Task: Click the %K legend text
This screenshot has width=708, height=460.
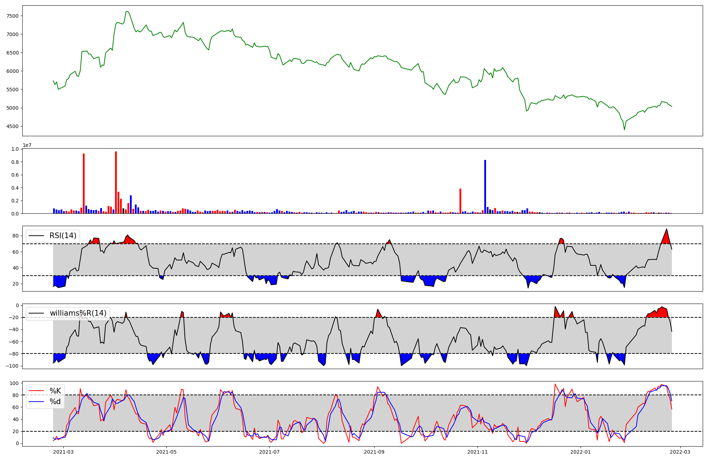Action: tap(55, 391)
